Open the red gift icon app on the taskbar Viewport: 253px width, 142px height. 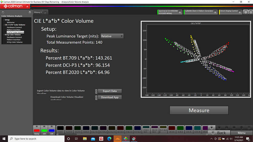[101, 139]
